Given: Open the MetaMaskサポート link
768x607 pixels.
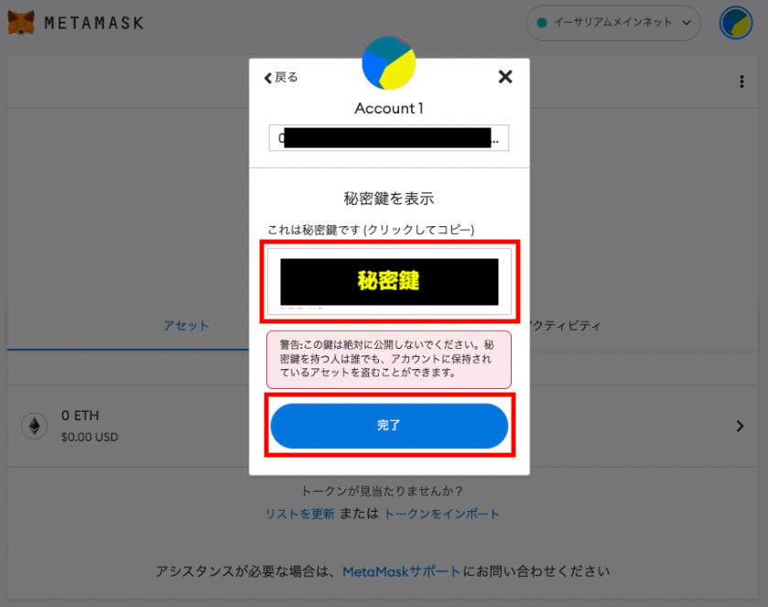Looking at the screenshot, I should [x=401, y=571].
